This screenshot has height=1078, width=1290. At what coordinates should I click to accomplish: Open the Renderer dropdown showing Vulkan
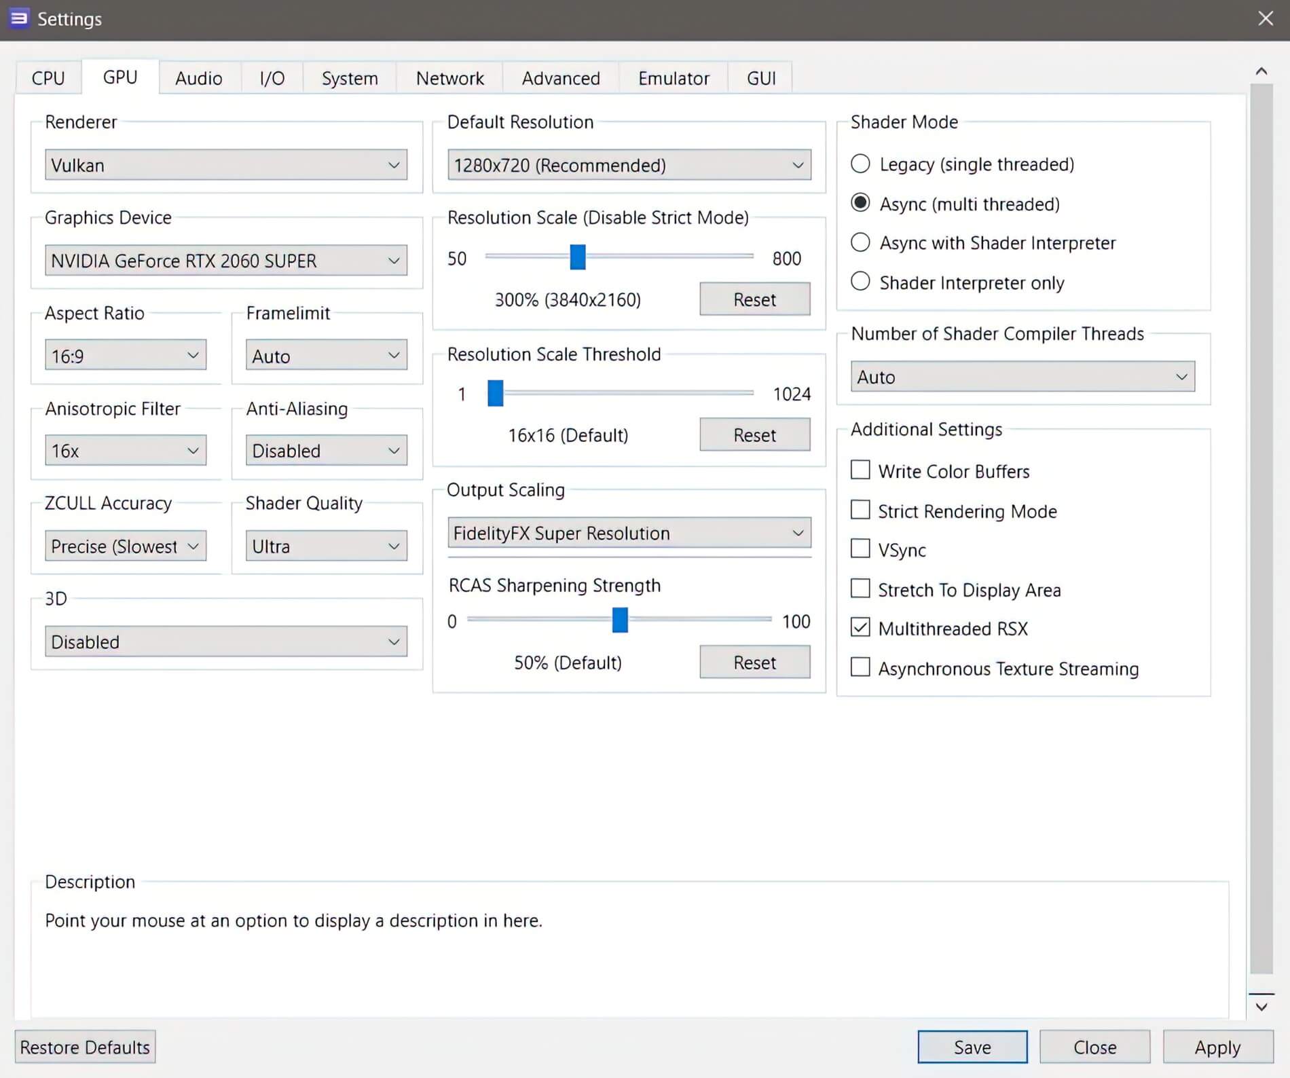coord(225,165)
